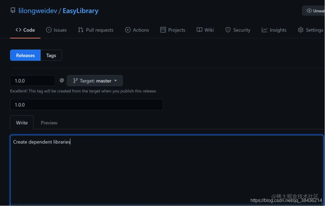This screenshot has width=325, height=206.
Task: Select the Code tab
Action: pos(25,30)
